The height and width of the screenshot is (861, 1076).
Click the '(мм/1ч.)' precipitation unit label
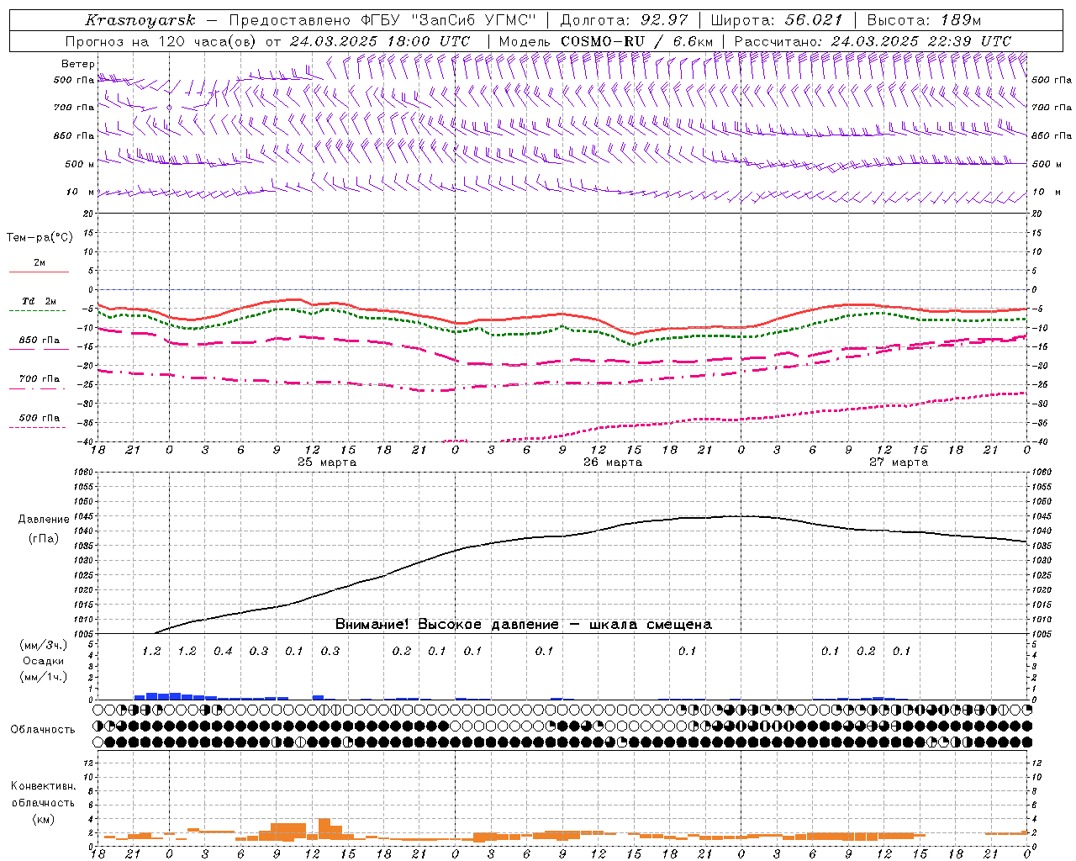coord(44,677)
